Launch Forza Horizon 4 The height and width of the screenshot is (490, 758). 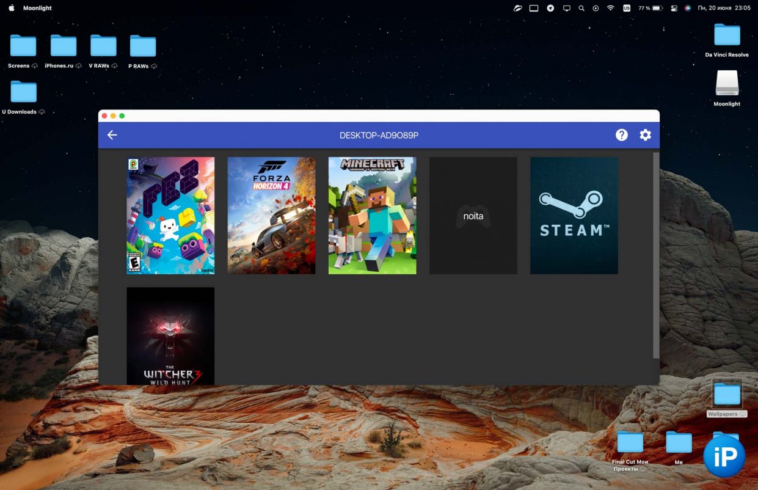point(271,216)
